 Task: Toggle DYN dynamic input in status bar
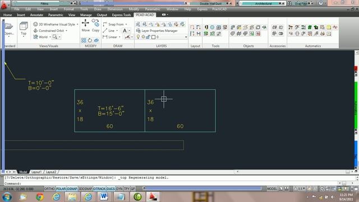pyautogui.click(x=119, y=189)
